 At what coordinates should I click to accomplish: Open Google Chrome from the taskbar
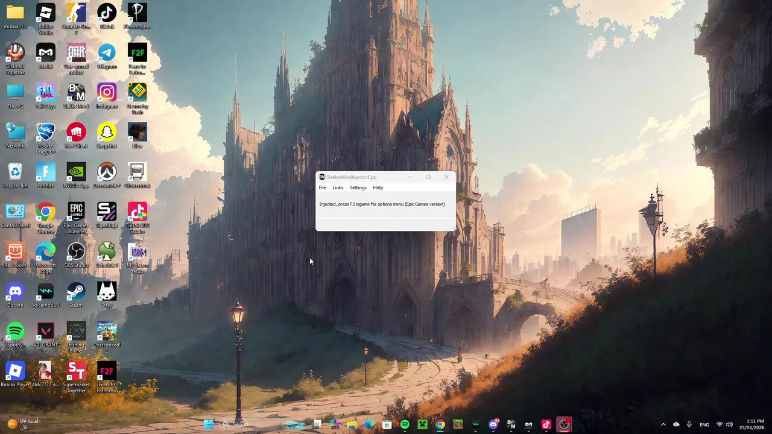[x=440, y=424]
